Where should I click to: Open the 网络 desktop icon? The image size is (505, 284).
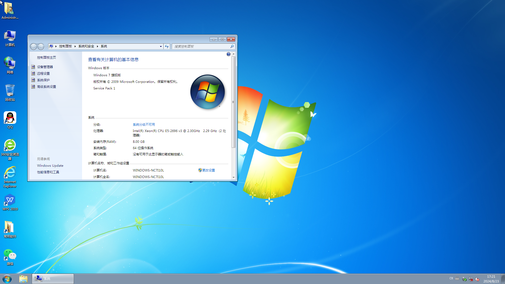pyautogui.click(x=10, y=65)
